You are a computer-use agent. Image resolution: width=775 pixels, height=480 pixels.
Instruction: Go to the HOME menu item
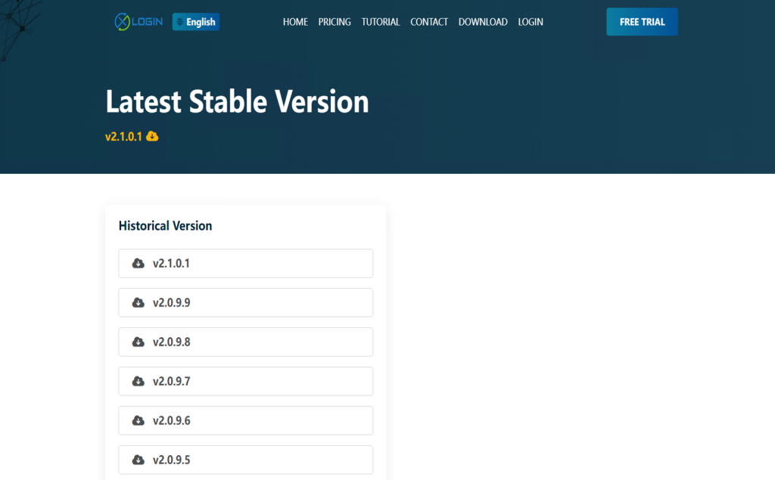click(295, 22)
